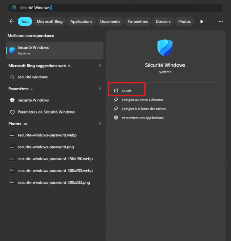231x241 pixels.
Task: Click gear icon beside Paramètres des applications
Action: click(116, 118)
